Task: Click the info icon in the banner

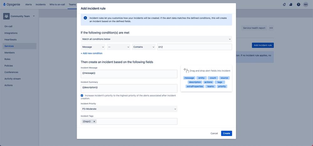Action: [x=85, y=18]
